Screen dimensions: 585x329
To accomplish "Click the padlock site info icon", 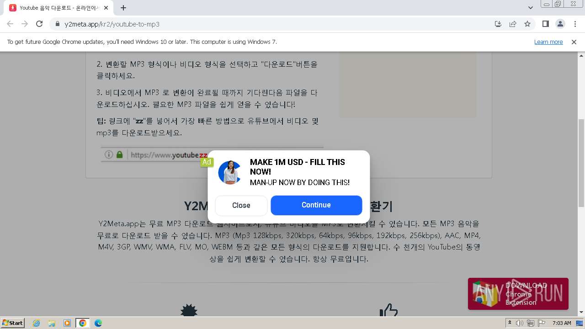I will 57,24.
